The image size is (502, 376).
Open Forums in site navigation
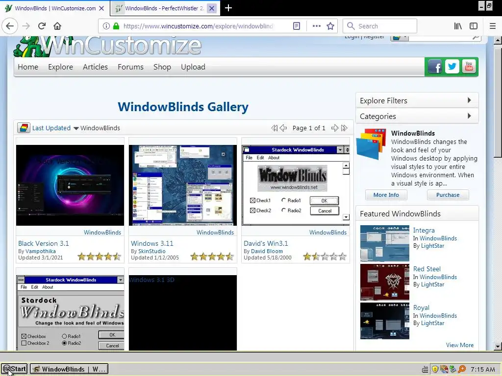click(x=130, y=67)
